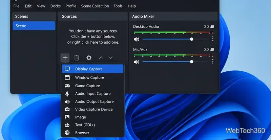The width and height of the screenshot is (271, 140).
Task: Open the Tools menu
Action: coord(118,6)
